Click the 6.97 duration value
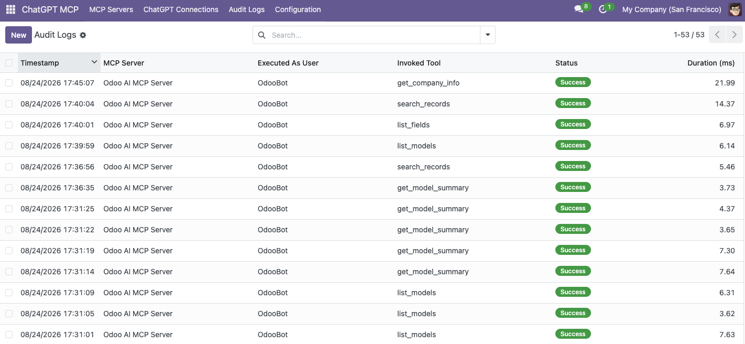The width and height of the screenshot is (745, 344). click(x=727, y=125)
